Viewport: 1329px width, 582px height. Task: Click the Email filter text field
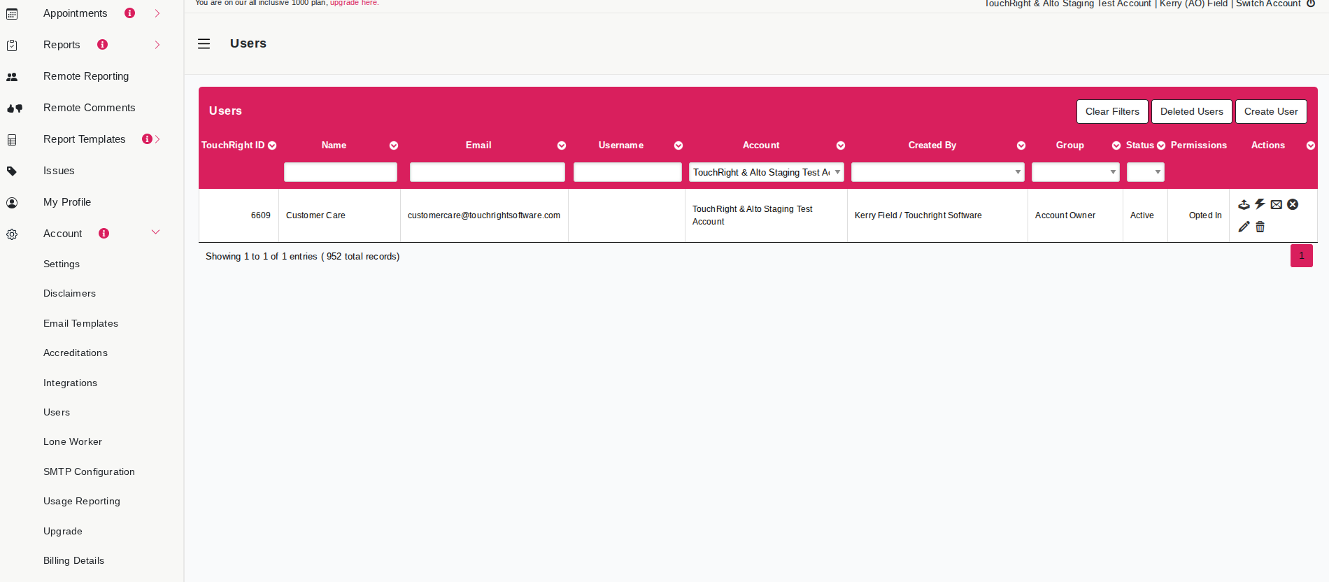487,172
